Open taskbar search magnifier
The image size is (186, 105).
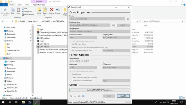click(x=10, y=102)
